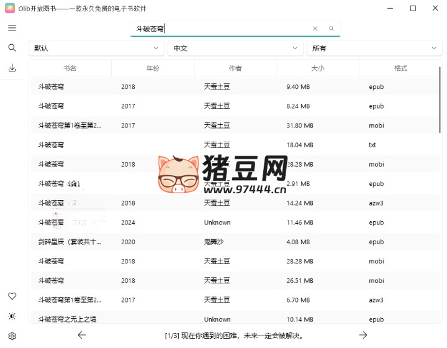Select the 9.40 MB epub result row

click(x=235, y=86)
